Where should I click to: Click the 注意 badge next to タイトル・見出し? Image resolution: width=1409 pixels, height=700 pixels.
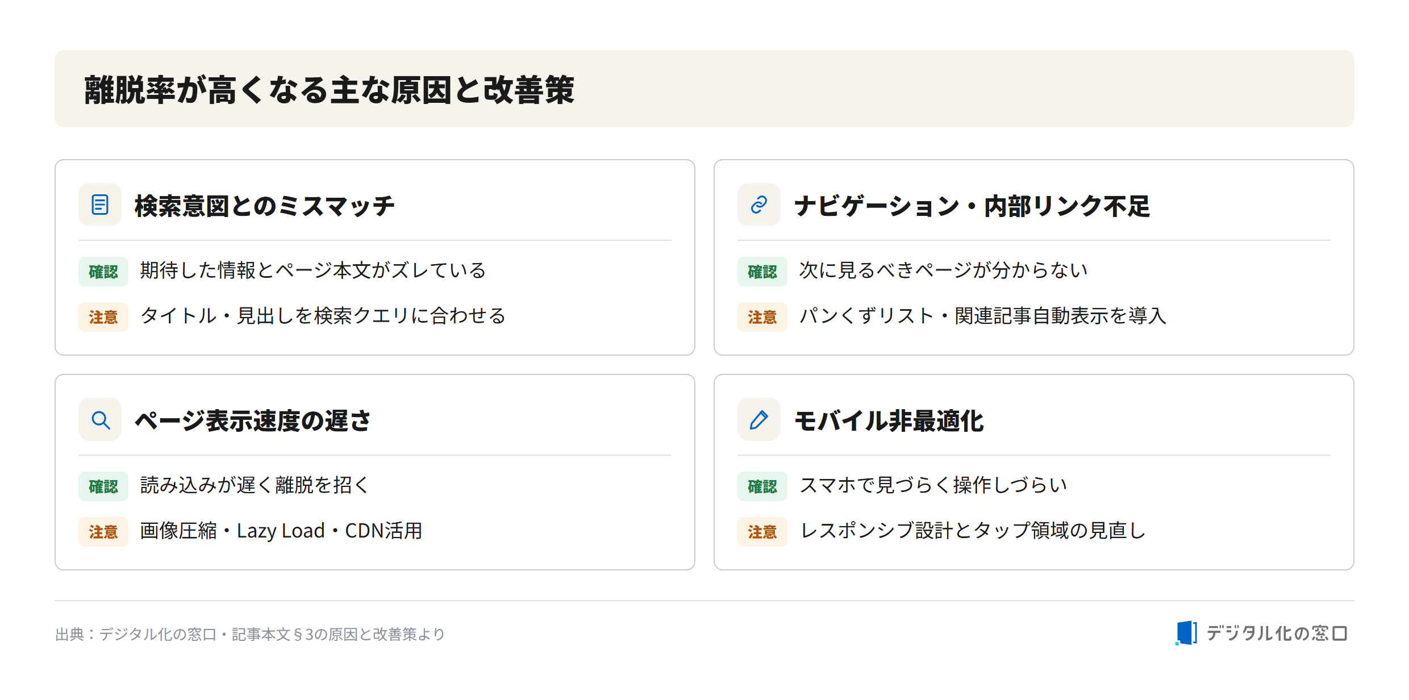point(103,317)
